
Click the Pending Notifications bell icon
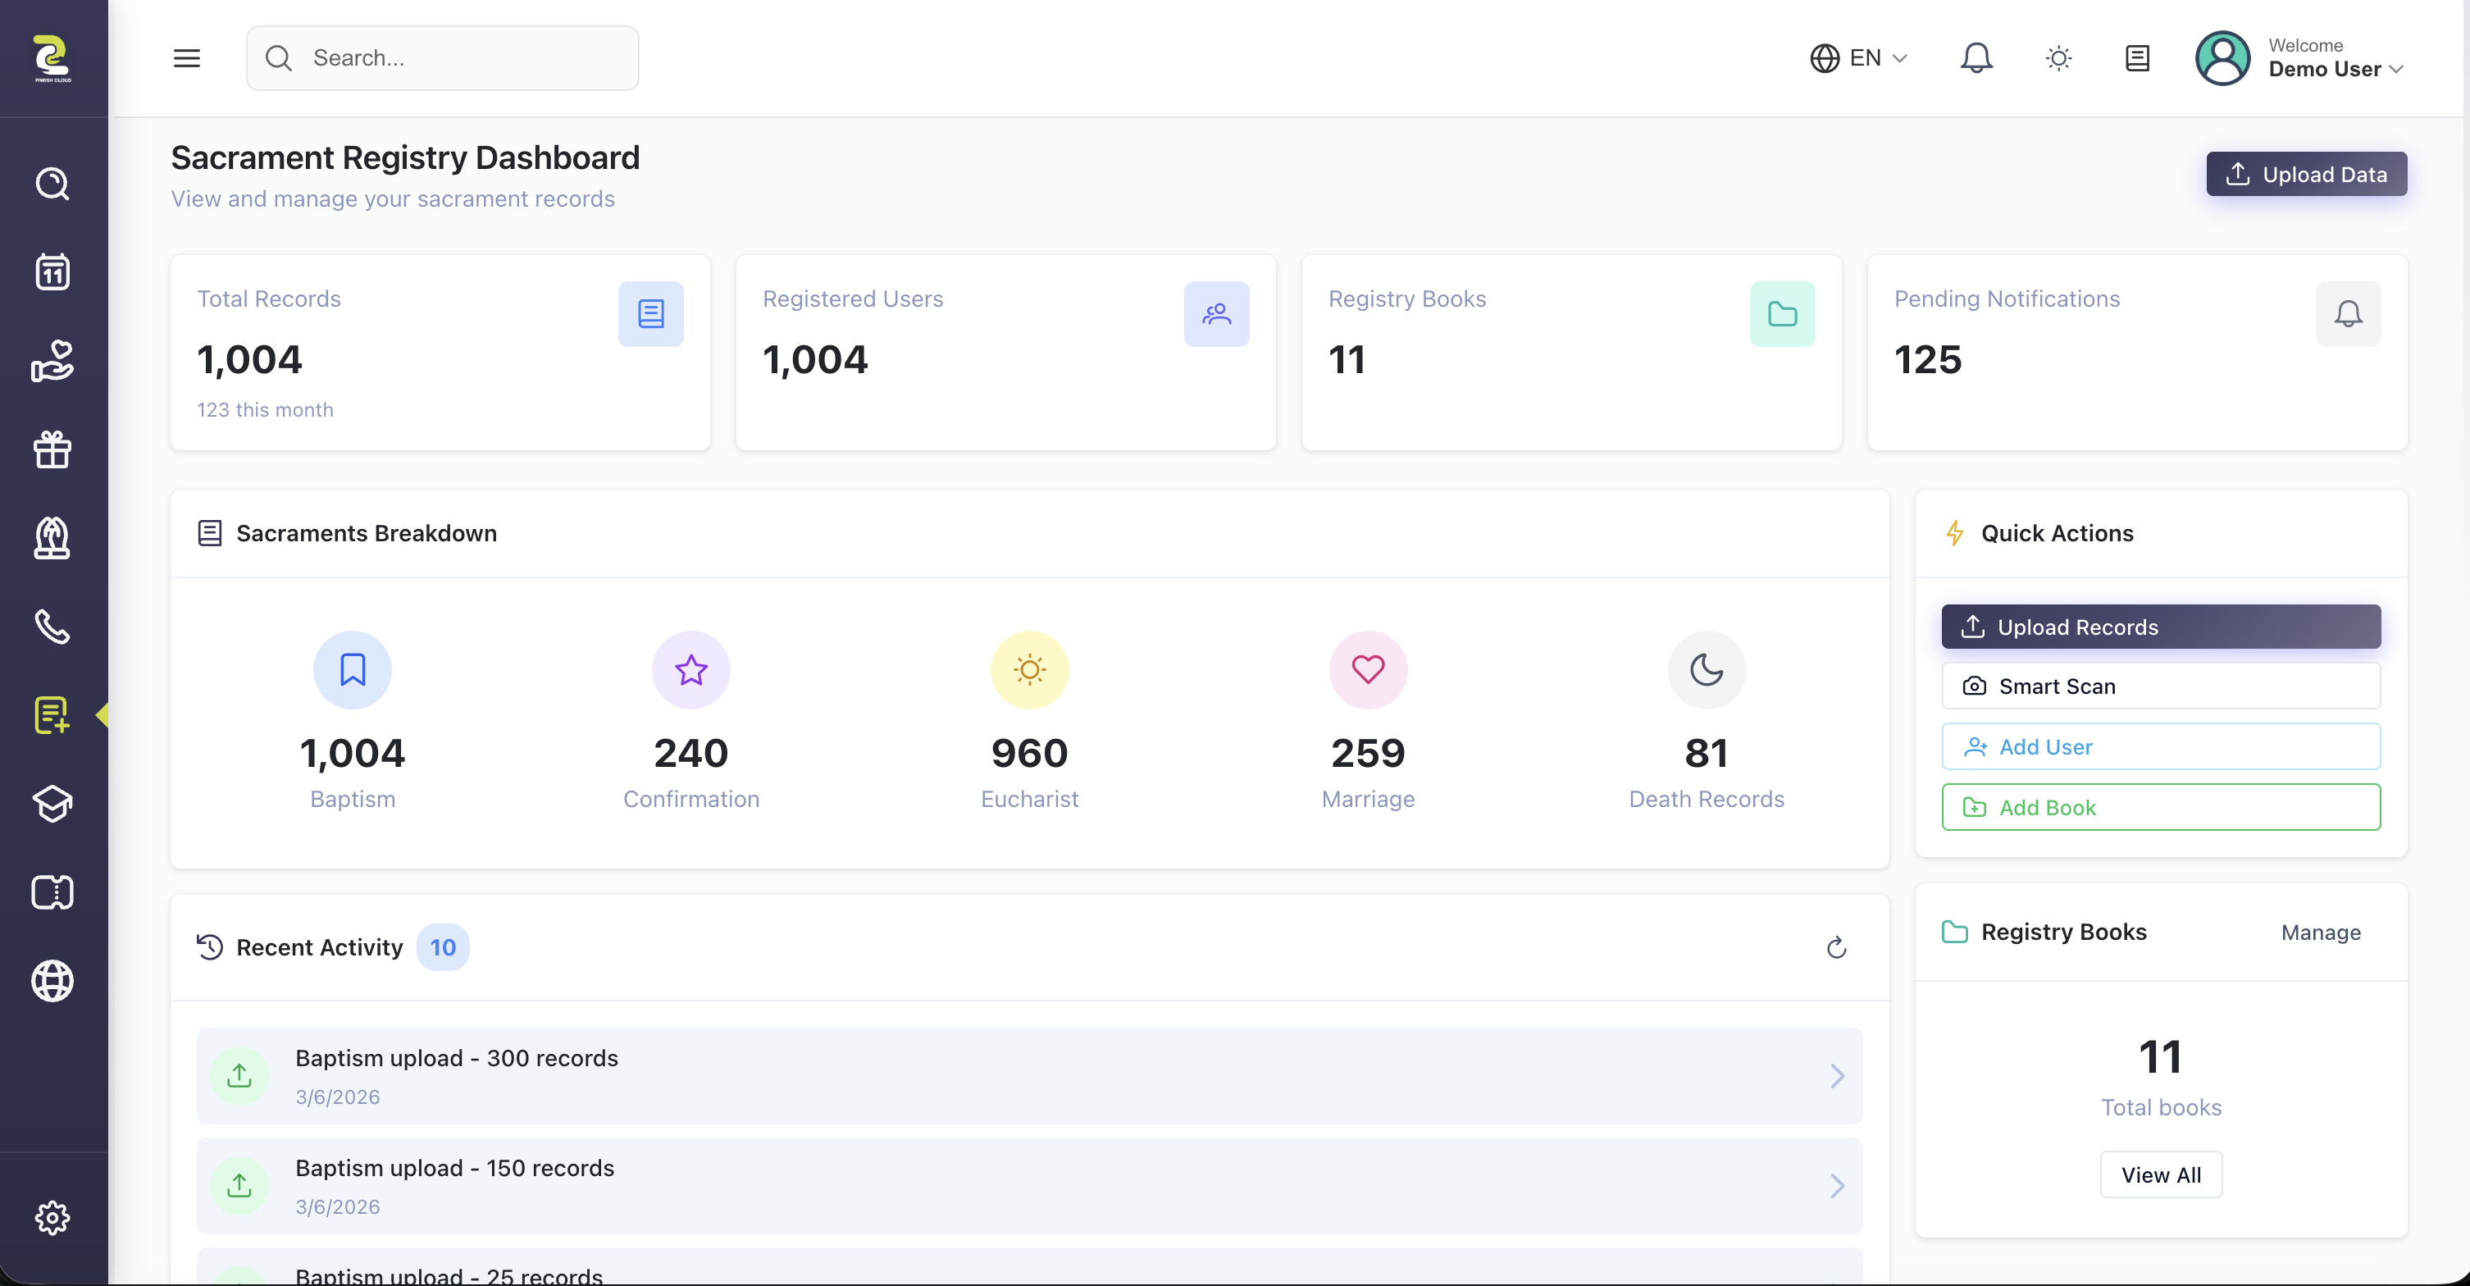(x=2349, y=313)
